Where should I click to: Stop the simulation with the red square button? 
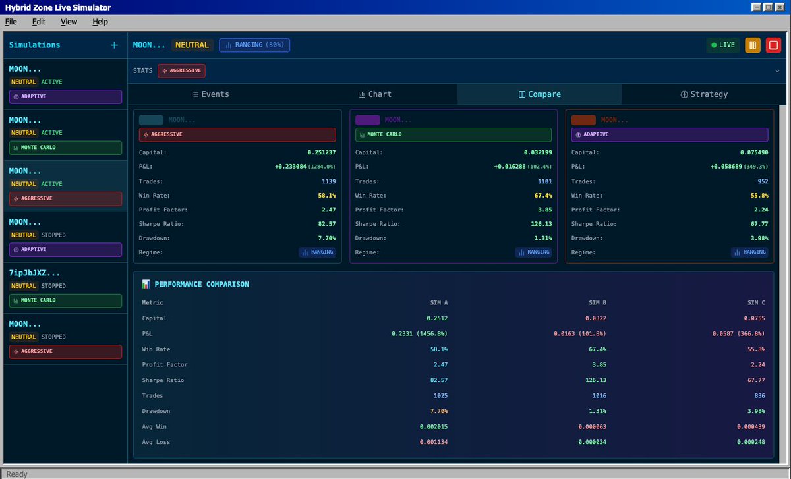[773, 45]
